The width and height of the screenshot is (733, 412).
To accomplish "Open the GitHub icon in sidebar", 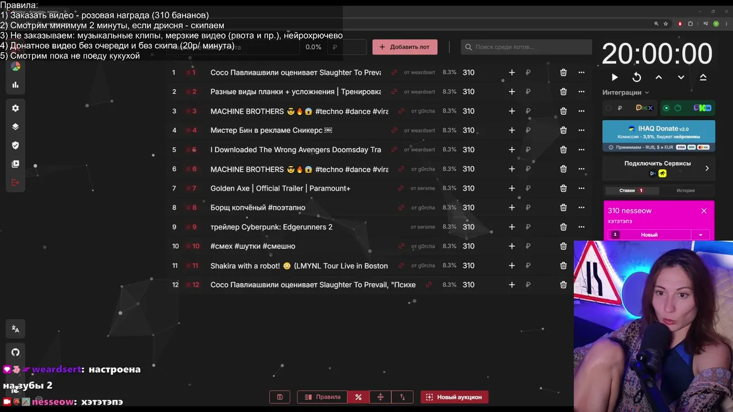I will click(x=15, y=352).
